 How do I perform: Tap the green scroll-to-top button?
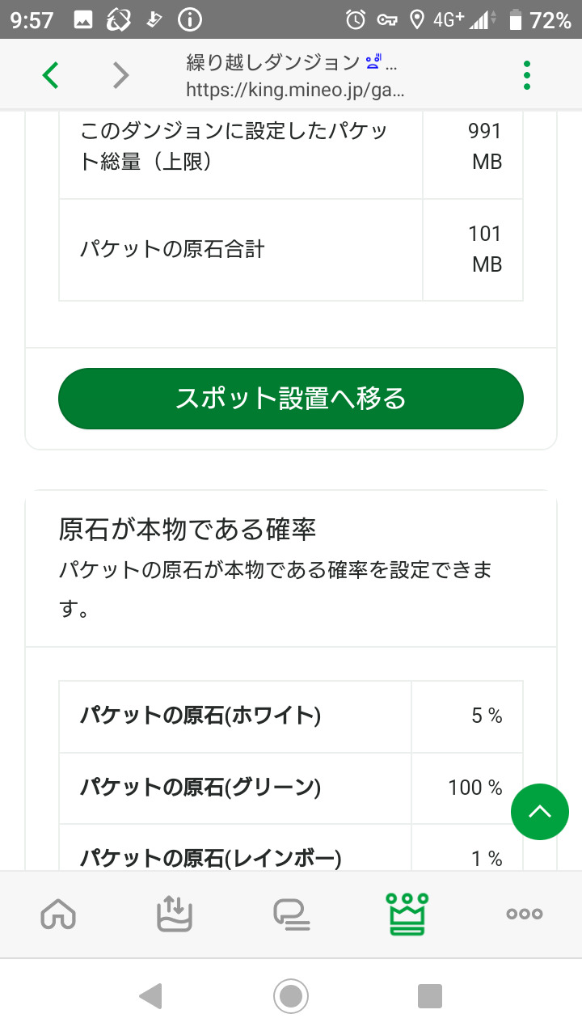(539, 811)
